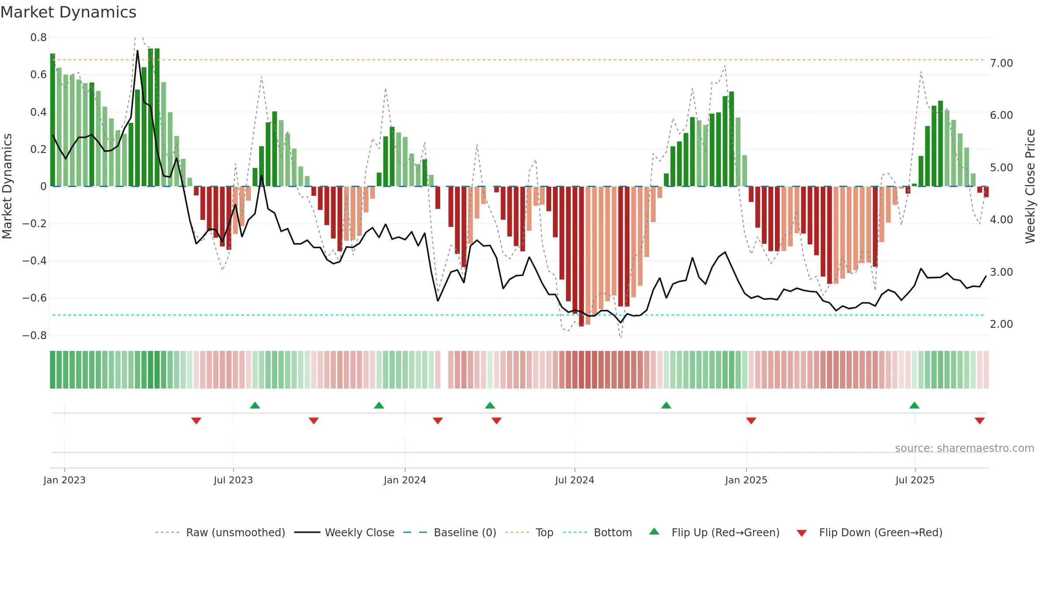Screen dimensions: 1049x590
Task: Click the green triangle icon in the legend
Action: point(654,531)
